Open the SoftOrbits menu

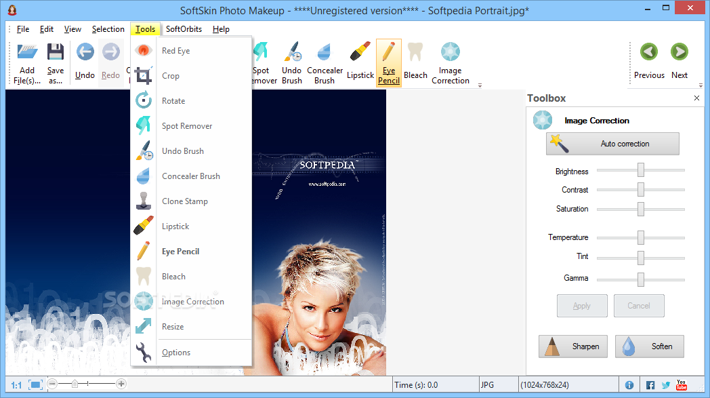click(x=184, y=29)
